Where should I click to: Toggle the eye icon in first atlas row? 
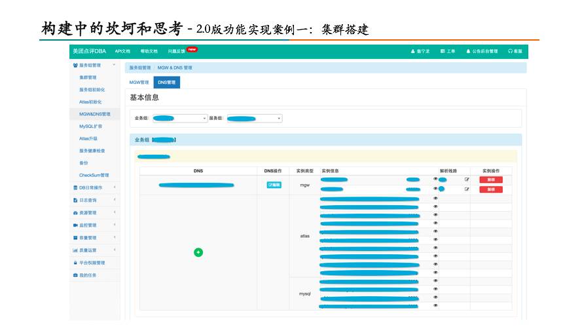[435, 199]
